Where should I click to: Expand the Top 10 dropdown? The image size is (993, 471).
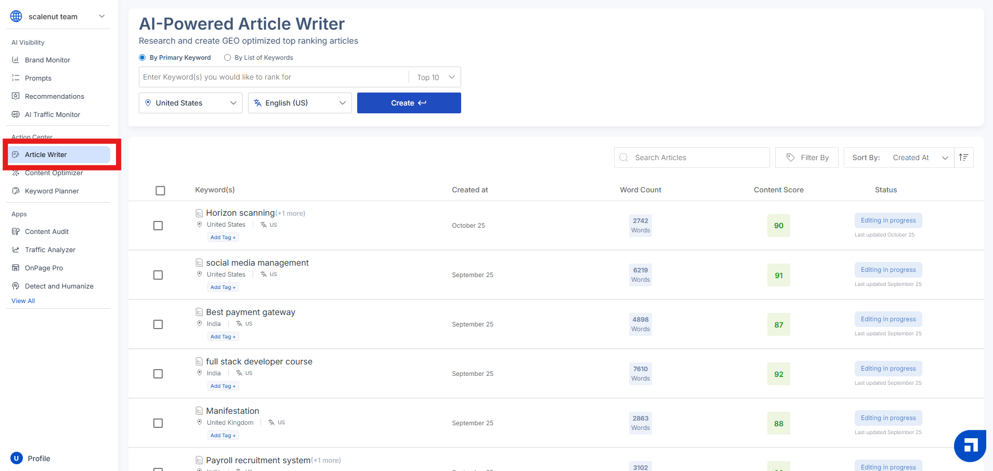coord(435,77)
